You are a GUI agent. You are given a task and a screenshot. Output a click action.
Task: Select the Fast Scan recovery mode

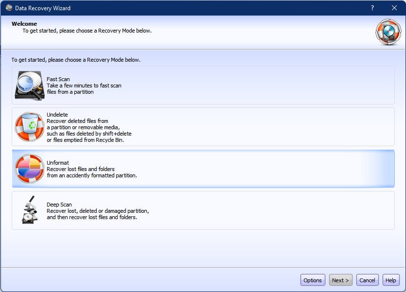coord(203,86)
